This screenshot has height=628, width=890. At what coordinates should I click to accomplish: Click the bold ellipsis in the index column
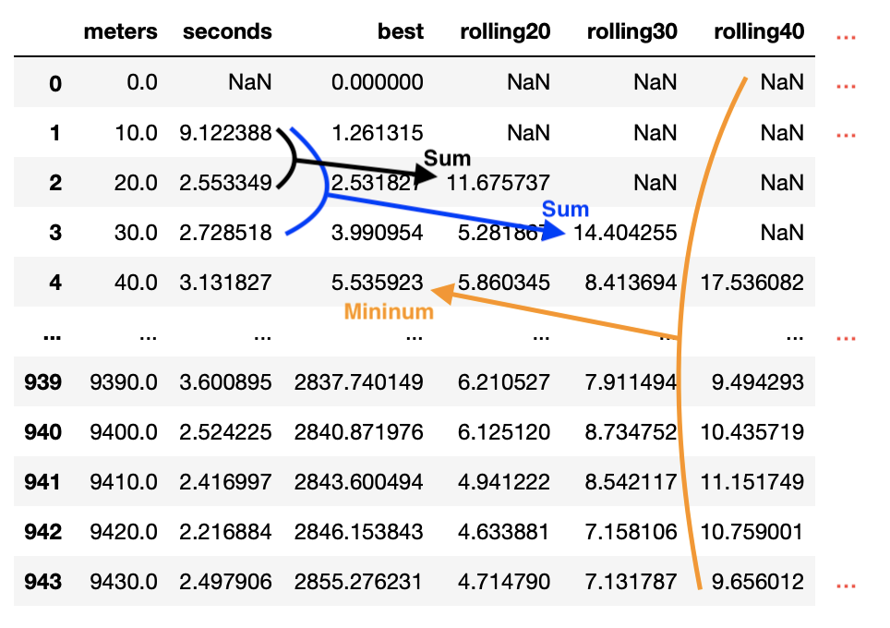[52, 334]
